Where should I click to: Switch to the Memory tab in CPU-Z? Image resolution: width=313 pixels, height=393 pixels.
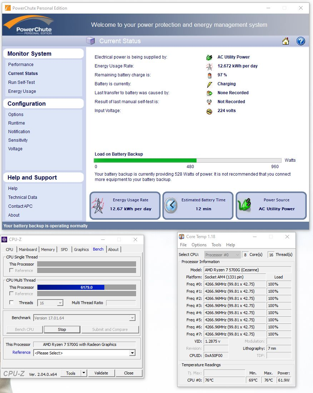pyautogui.click(x=48, y=250)
